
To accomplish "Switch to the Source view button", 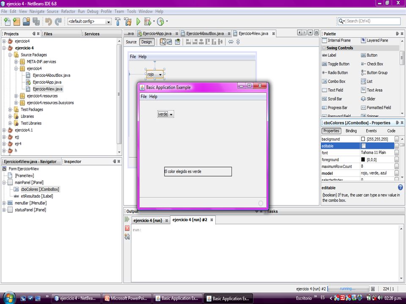I will click(x=131, y=42).
